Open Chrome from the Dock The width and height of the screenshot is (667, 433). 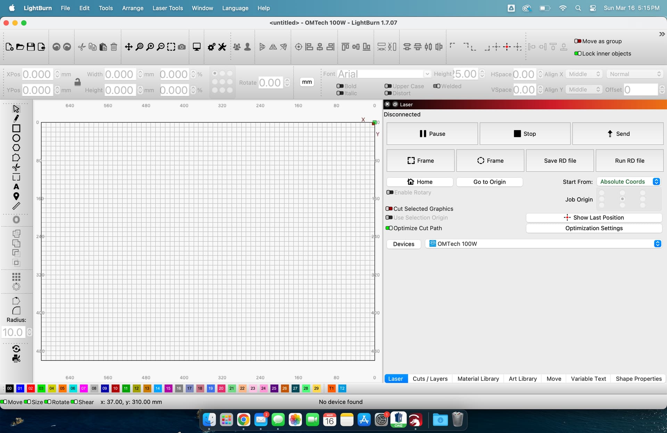(x=244, y=420)
